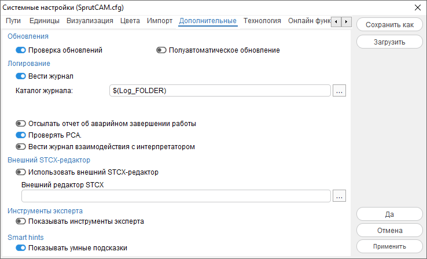
Task: Turn off Вести журнал toggle
Action: pos(21,76)
